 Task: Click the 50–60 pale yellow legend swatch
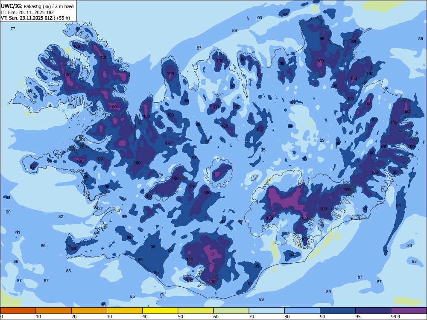(196, 311)
